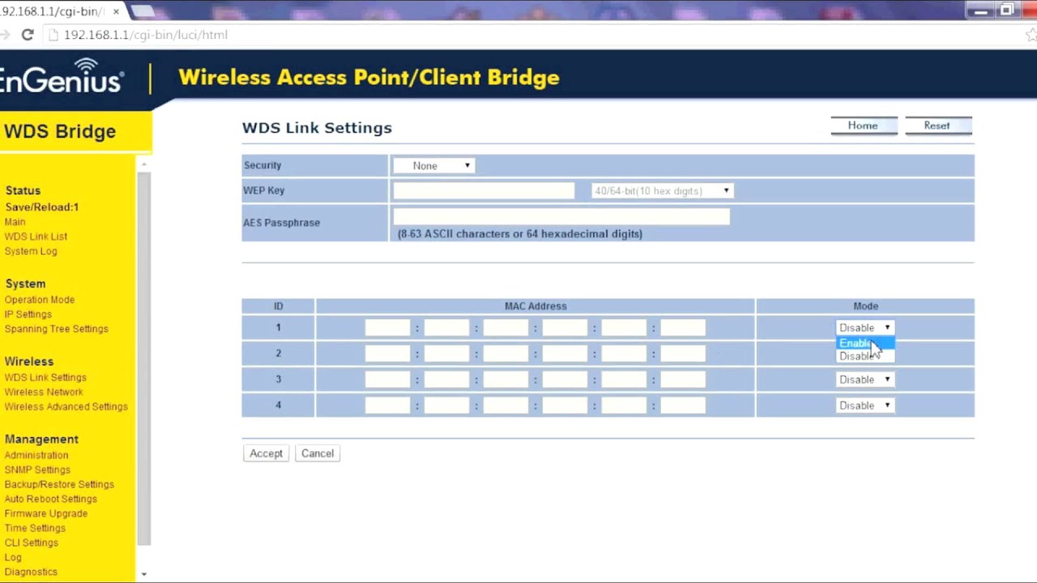
Task: Click the '8-63 ASCII characters' hint text
Action: point(520,234)
